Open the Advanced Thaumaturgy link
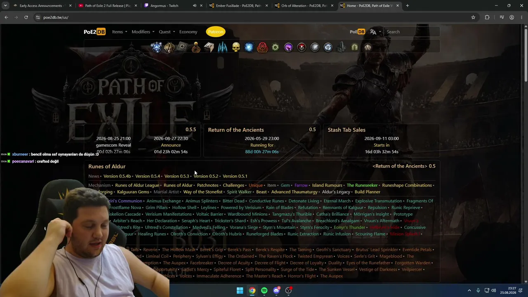 (295, 192)
